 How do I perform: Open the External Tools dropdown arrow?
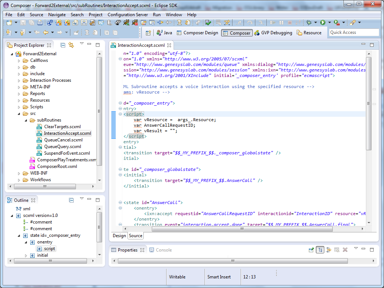(343, 22)
